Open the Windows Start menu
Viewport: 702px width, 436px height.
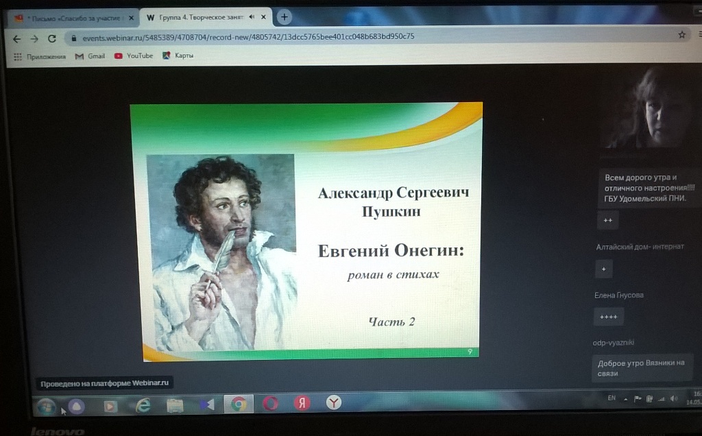point(46,407)
